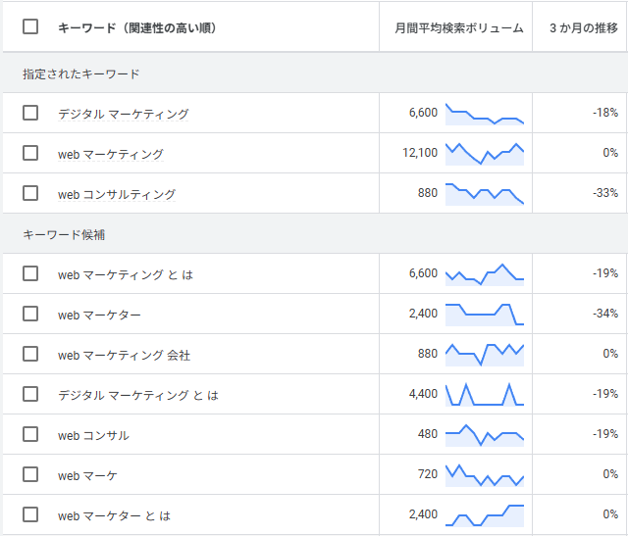The width and height of the screenshot is (628, 536).
Task: Select checkbox for web マーケティング row
Action: point(30,153)
